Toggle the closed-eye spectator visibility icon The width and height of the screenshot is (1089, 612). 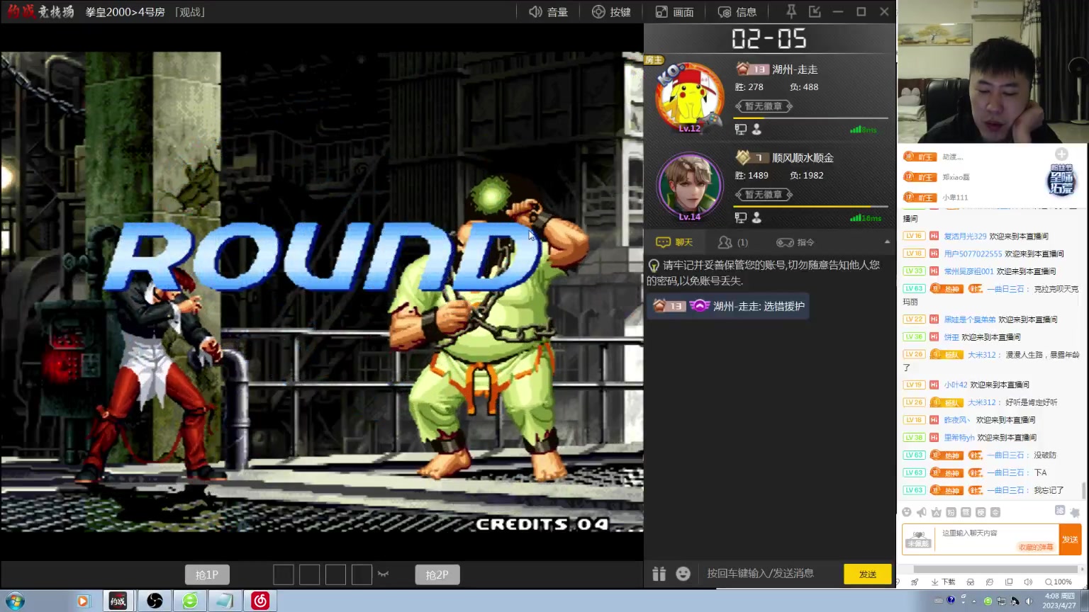pyautogui.click(x=384, y=574)
